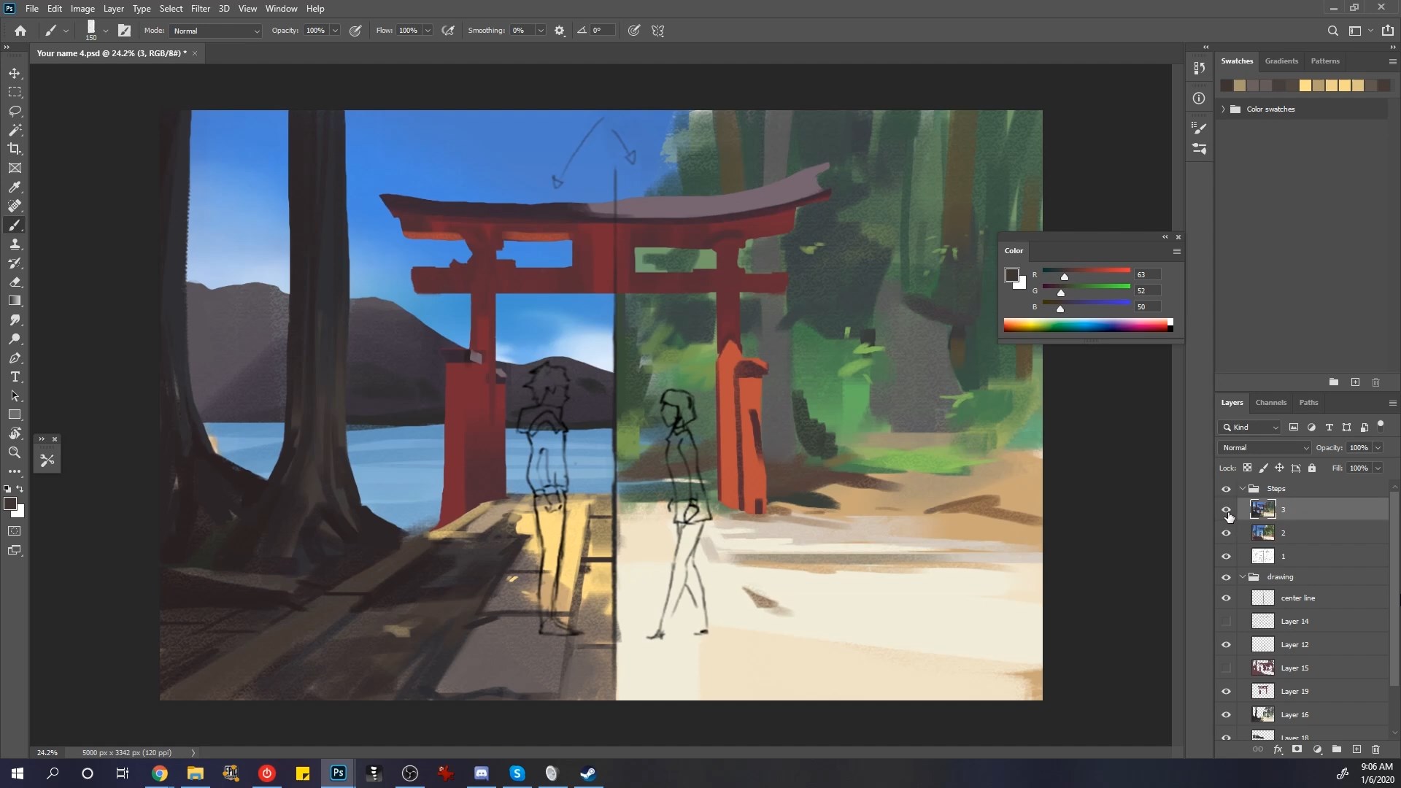Open the Flow value dropdown
This screenshot has height=788, width=1401.
coord(428,31)
